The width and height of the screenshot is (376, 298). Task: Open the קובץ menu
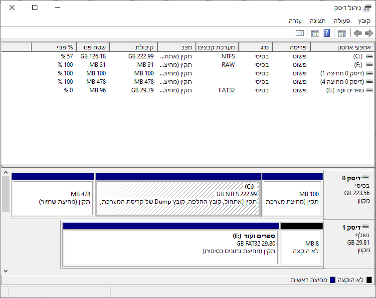click(x=364, y=21)
